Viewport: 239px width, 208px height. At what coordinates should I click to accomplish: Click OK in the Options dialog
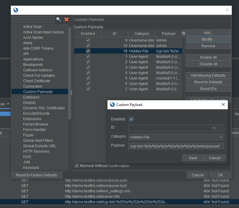[220, 175]
